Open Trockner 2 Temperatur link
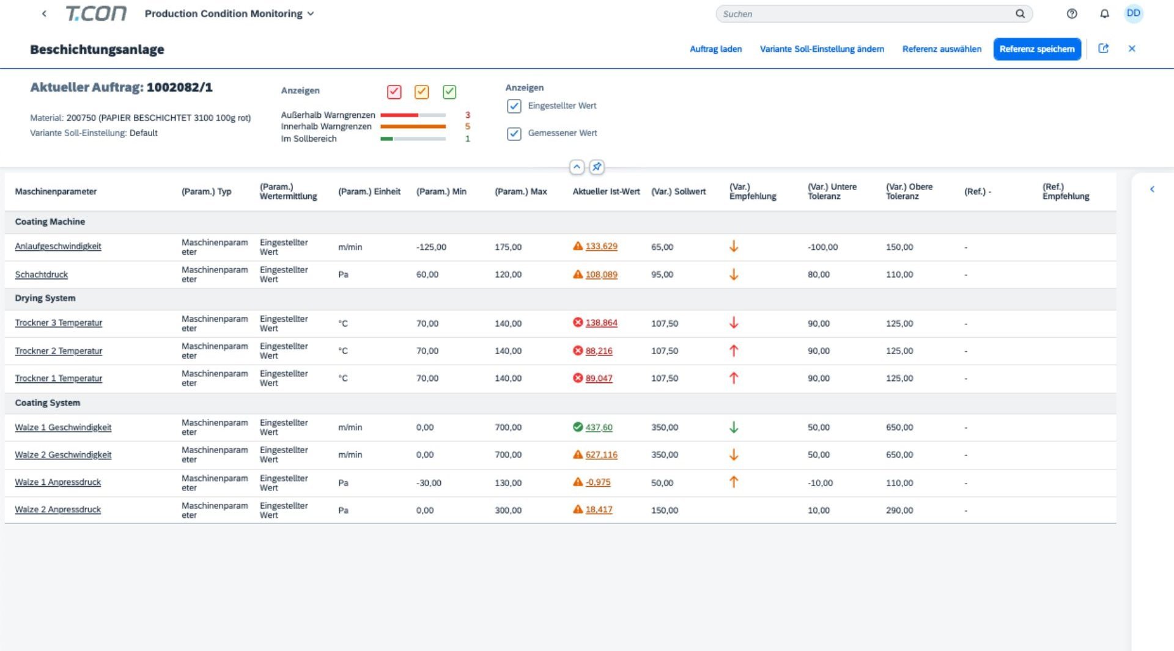This screenshot has width=1174, height=651. pos(58,351)
